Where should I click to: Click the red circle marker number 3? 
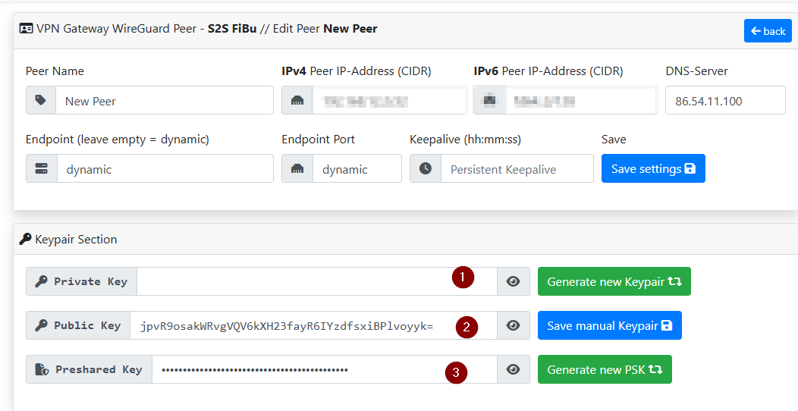456,372
